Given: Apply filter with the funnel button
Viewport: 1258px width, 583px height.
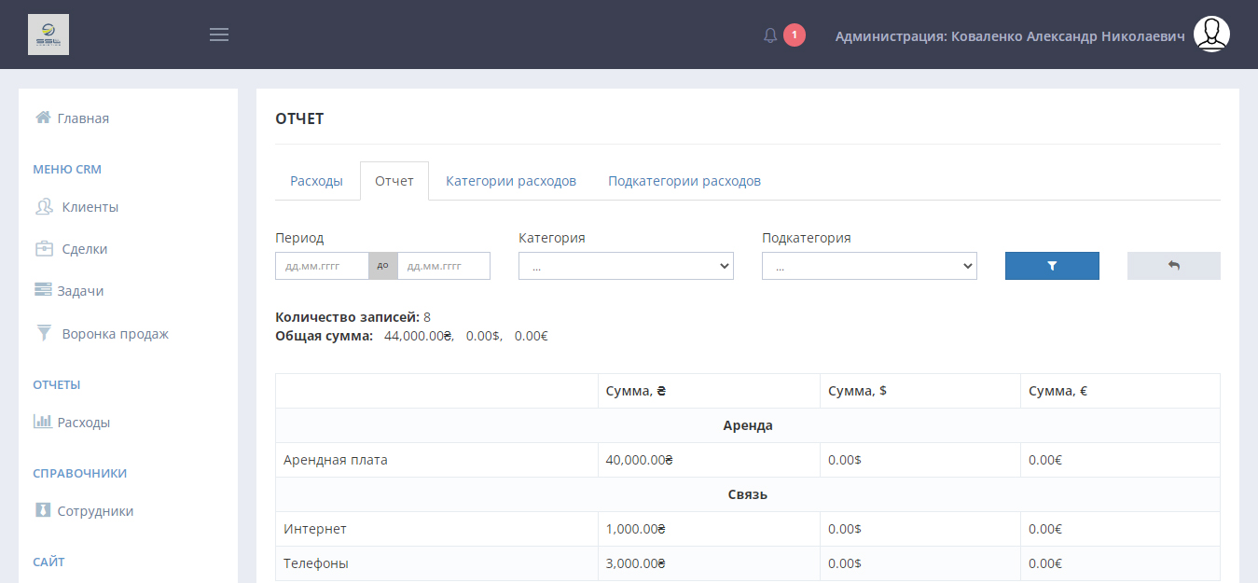Looking at the screenshot, I should click(x=1052, y=266).
